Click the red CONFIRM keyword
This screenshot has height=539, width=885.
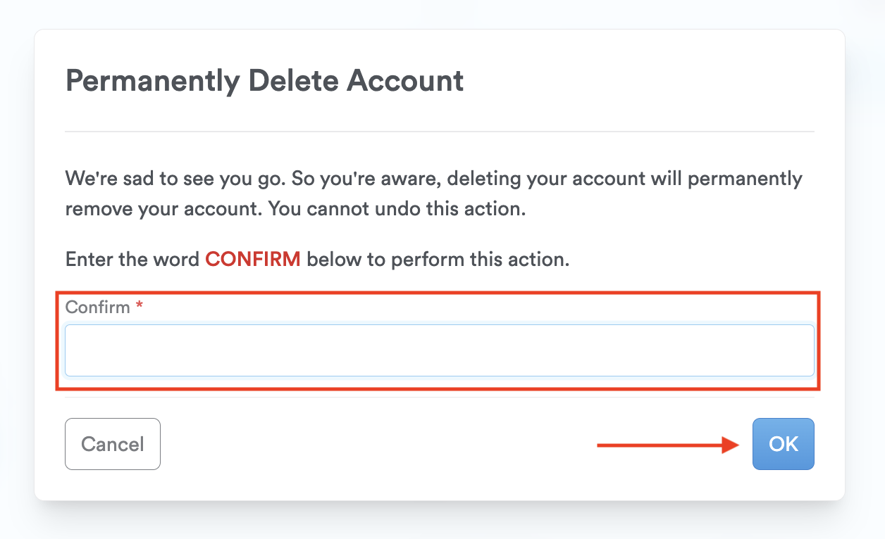tap(252, 260)
